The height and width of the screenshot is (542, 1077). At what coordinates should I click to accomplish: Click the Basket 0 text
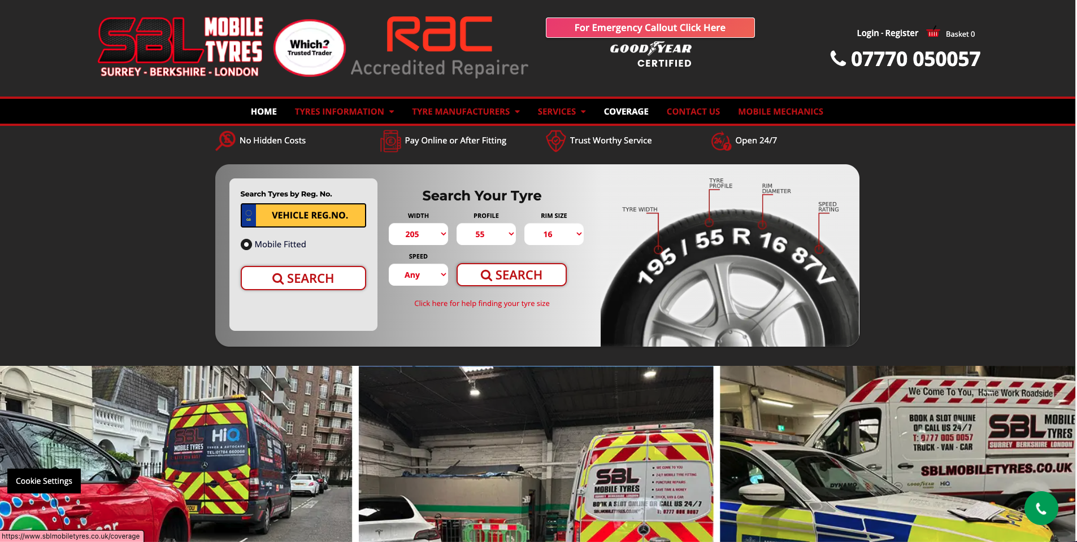(961, 34)
